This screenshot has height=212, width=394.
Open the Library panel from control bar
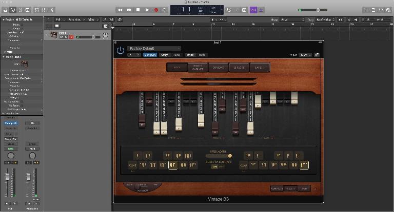[x=5, y=10]
